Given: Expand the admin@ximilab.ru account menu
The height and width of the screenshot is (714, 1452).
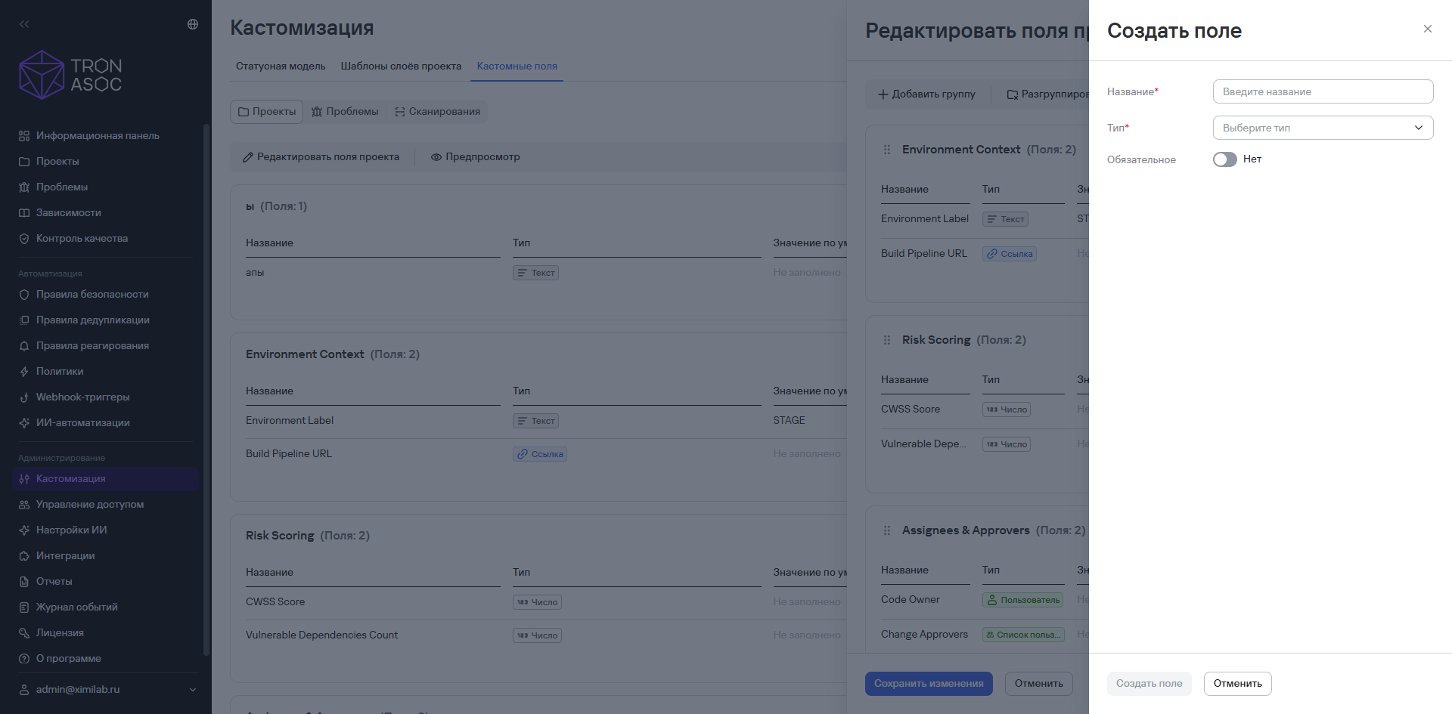Looking at the screenshot, I should click(x=107, y=690).
